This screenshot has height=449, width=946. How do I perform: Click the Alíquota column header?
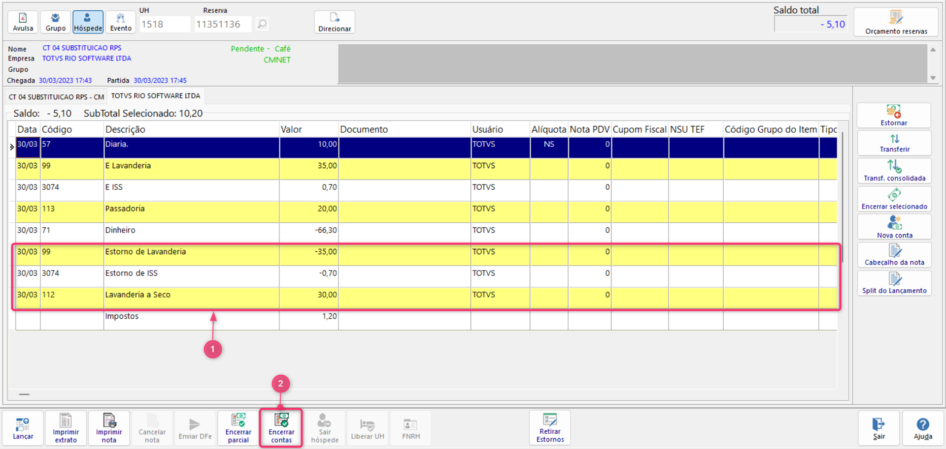coord(549,129)
